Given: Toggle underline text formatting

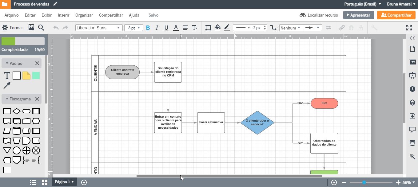Looking at the screenshot, I should pos(166,28).
